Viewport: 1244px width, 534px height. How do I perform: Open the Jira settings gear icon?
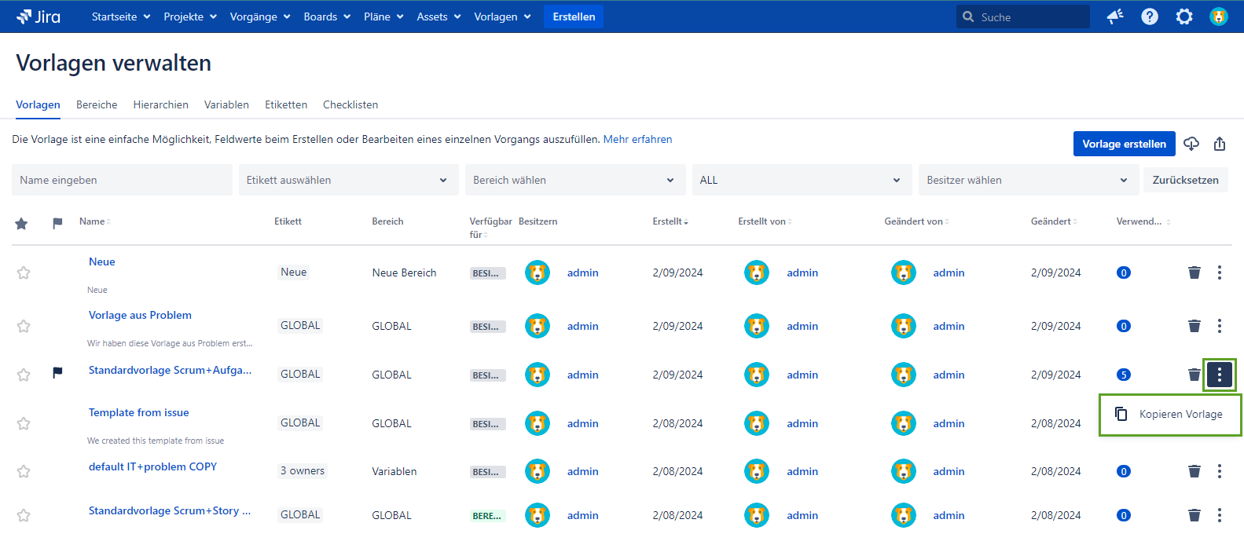point(1184,16)
